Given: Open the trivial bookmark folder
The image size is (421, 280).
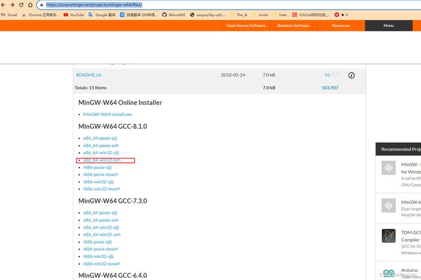Looking at the screenshot, I should click(x=260, y=15).
